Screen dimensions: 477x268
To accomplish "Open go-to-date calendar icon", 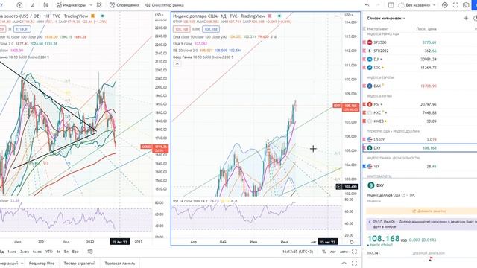I will 90,252.
